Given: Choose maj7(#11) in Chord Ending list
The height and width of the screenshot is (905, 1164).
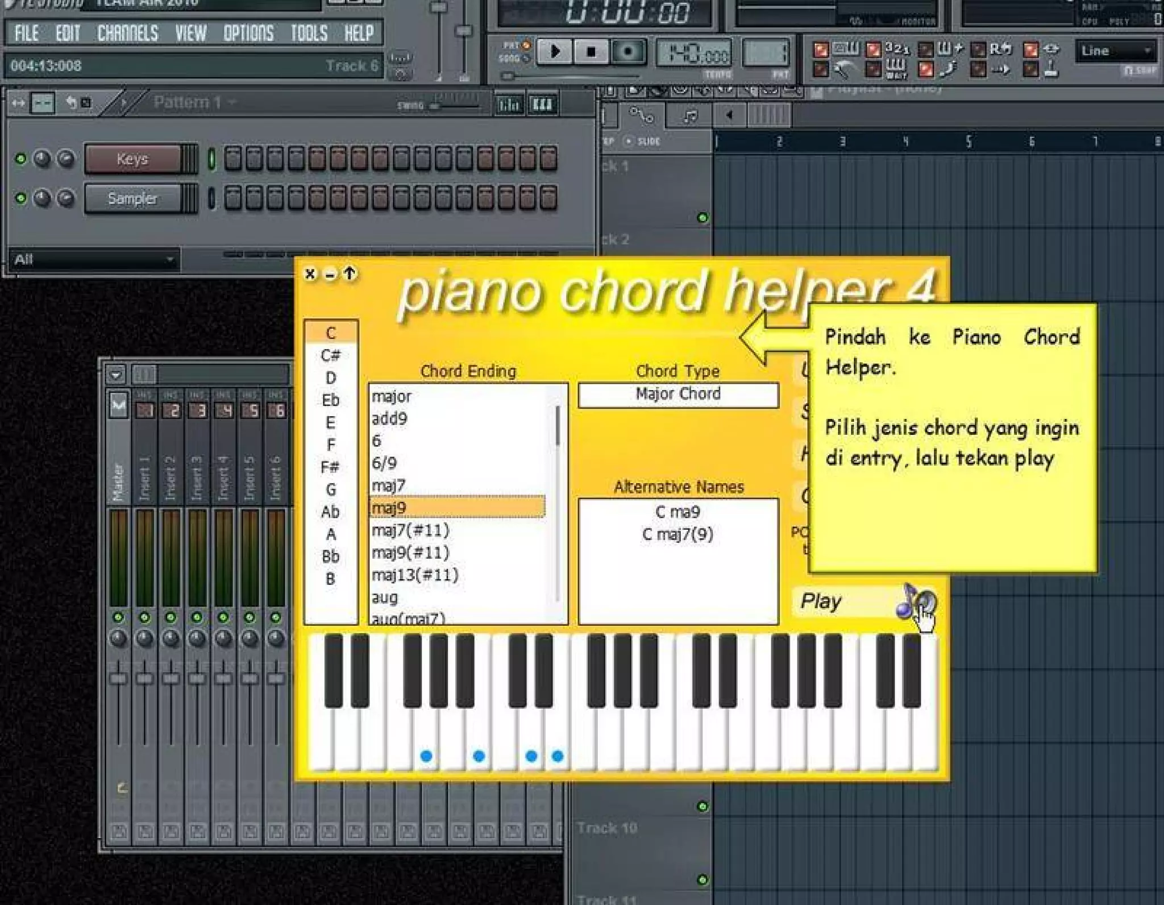Looking at the screenshot, I should tap(458, 530).
